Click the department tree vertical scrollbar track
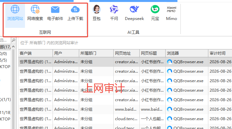Viewport: 232px width, 129px height. pyautogui.click(x=13, y=89)
